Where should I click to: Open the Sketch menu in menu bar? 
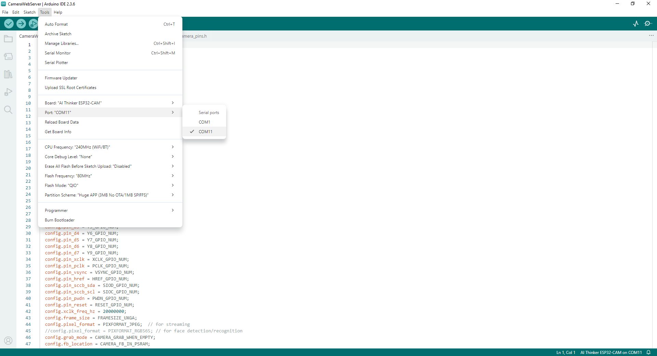[x=29, y=12]
